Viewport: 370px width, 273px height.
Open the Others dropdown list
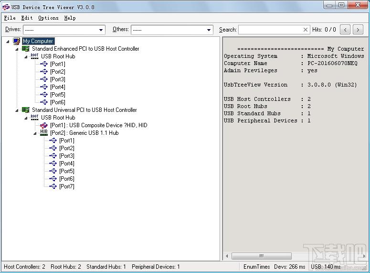209,30
